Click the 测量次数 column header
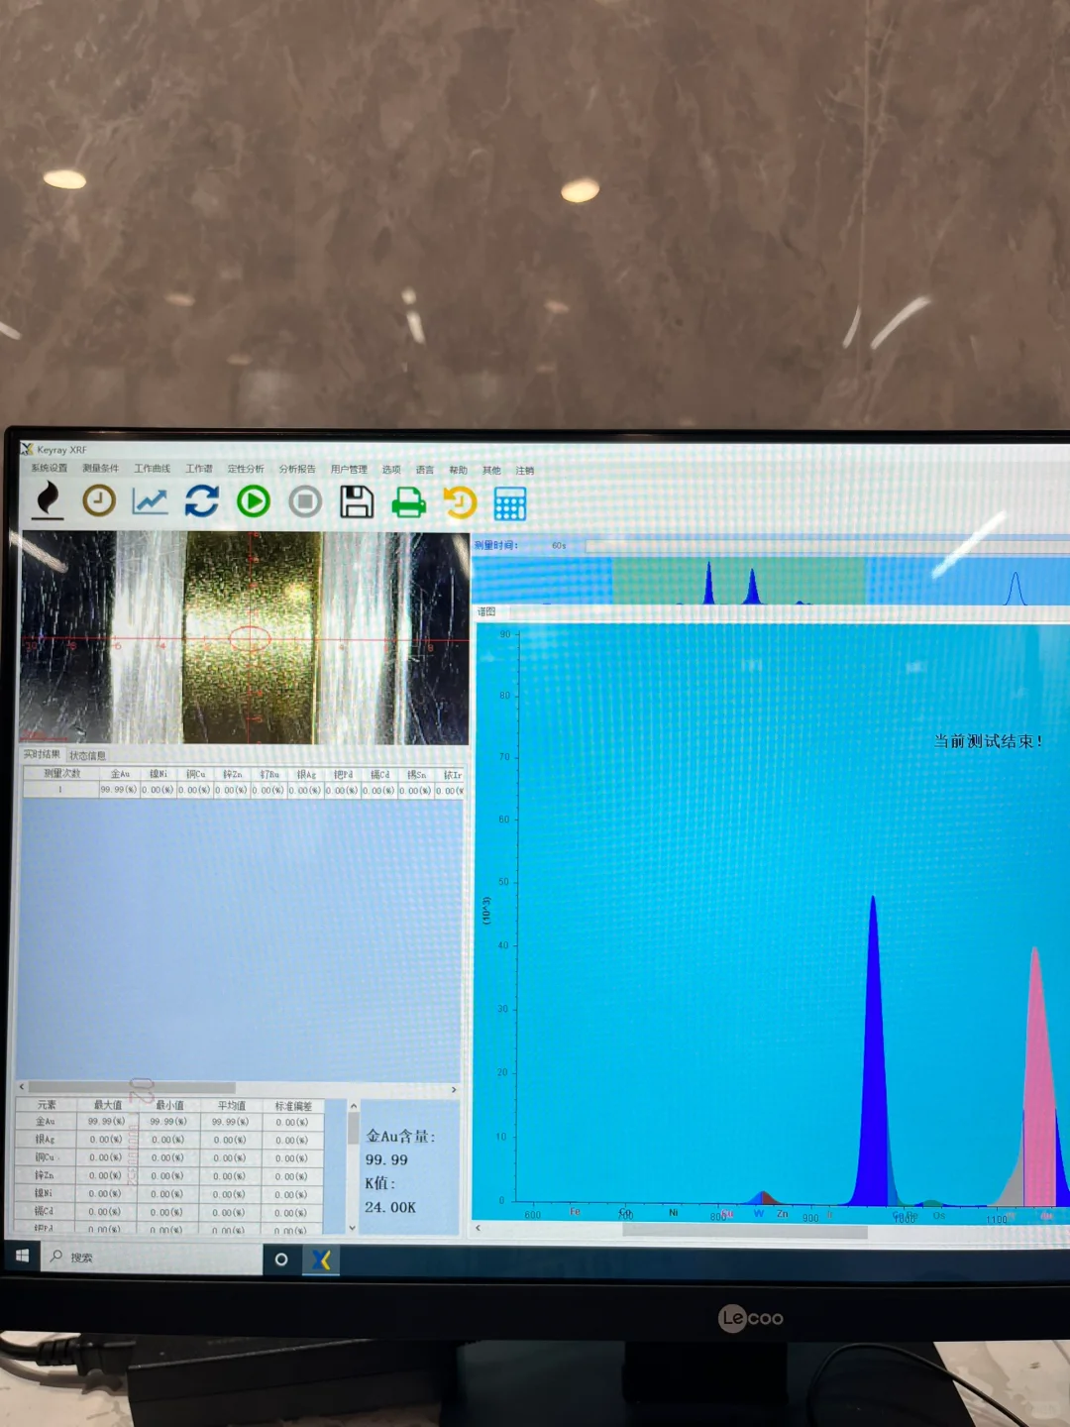 click(x=61, y=773)
